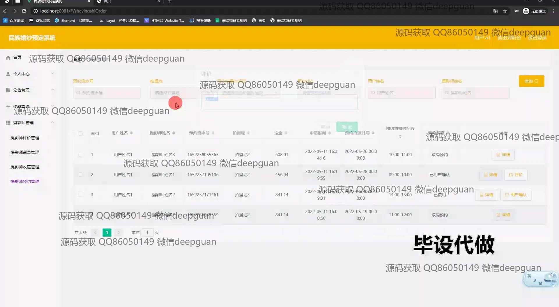Click the previous page arrow in pagination

95,233
